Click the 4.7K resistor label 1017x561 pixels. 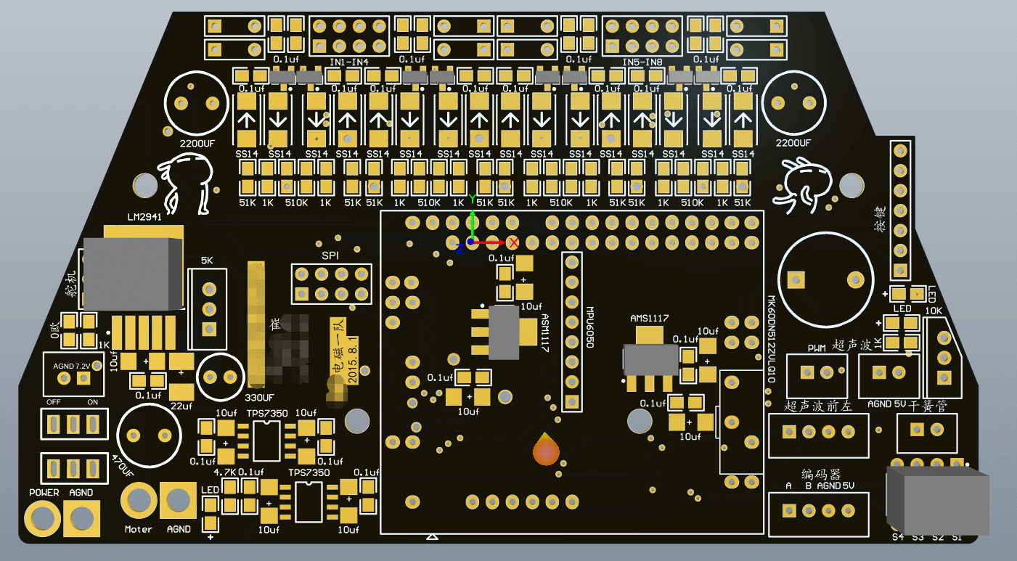point(225,472)
